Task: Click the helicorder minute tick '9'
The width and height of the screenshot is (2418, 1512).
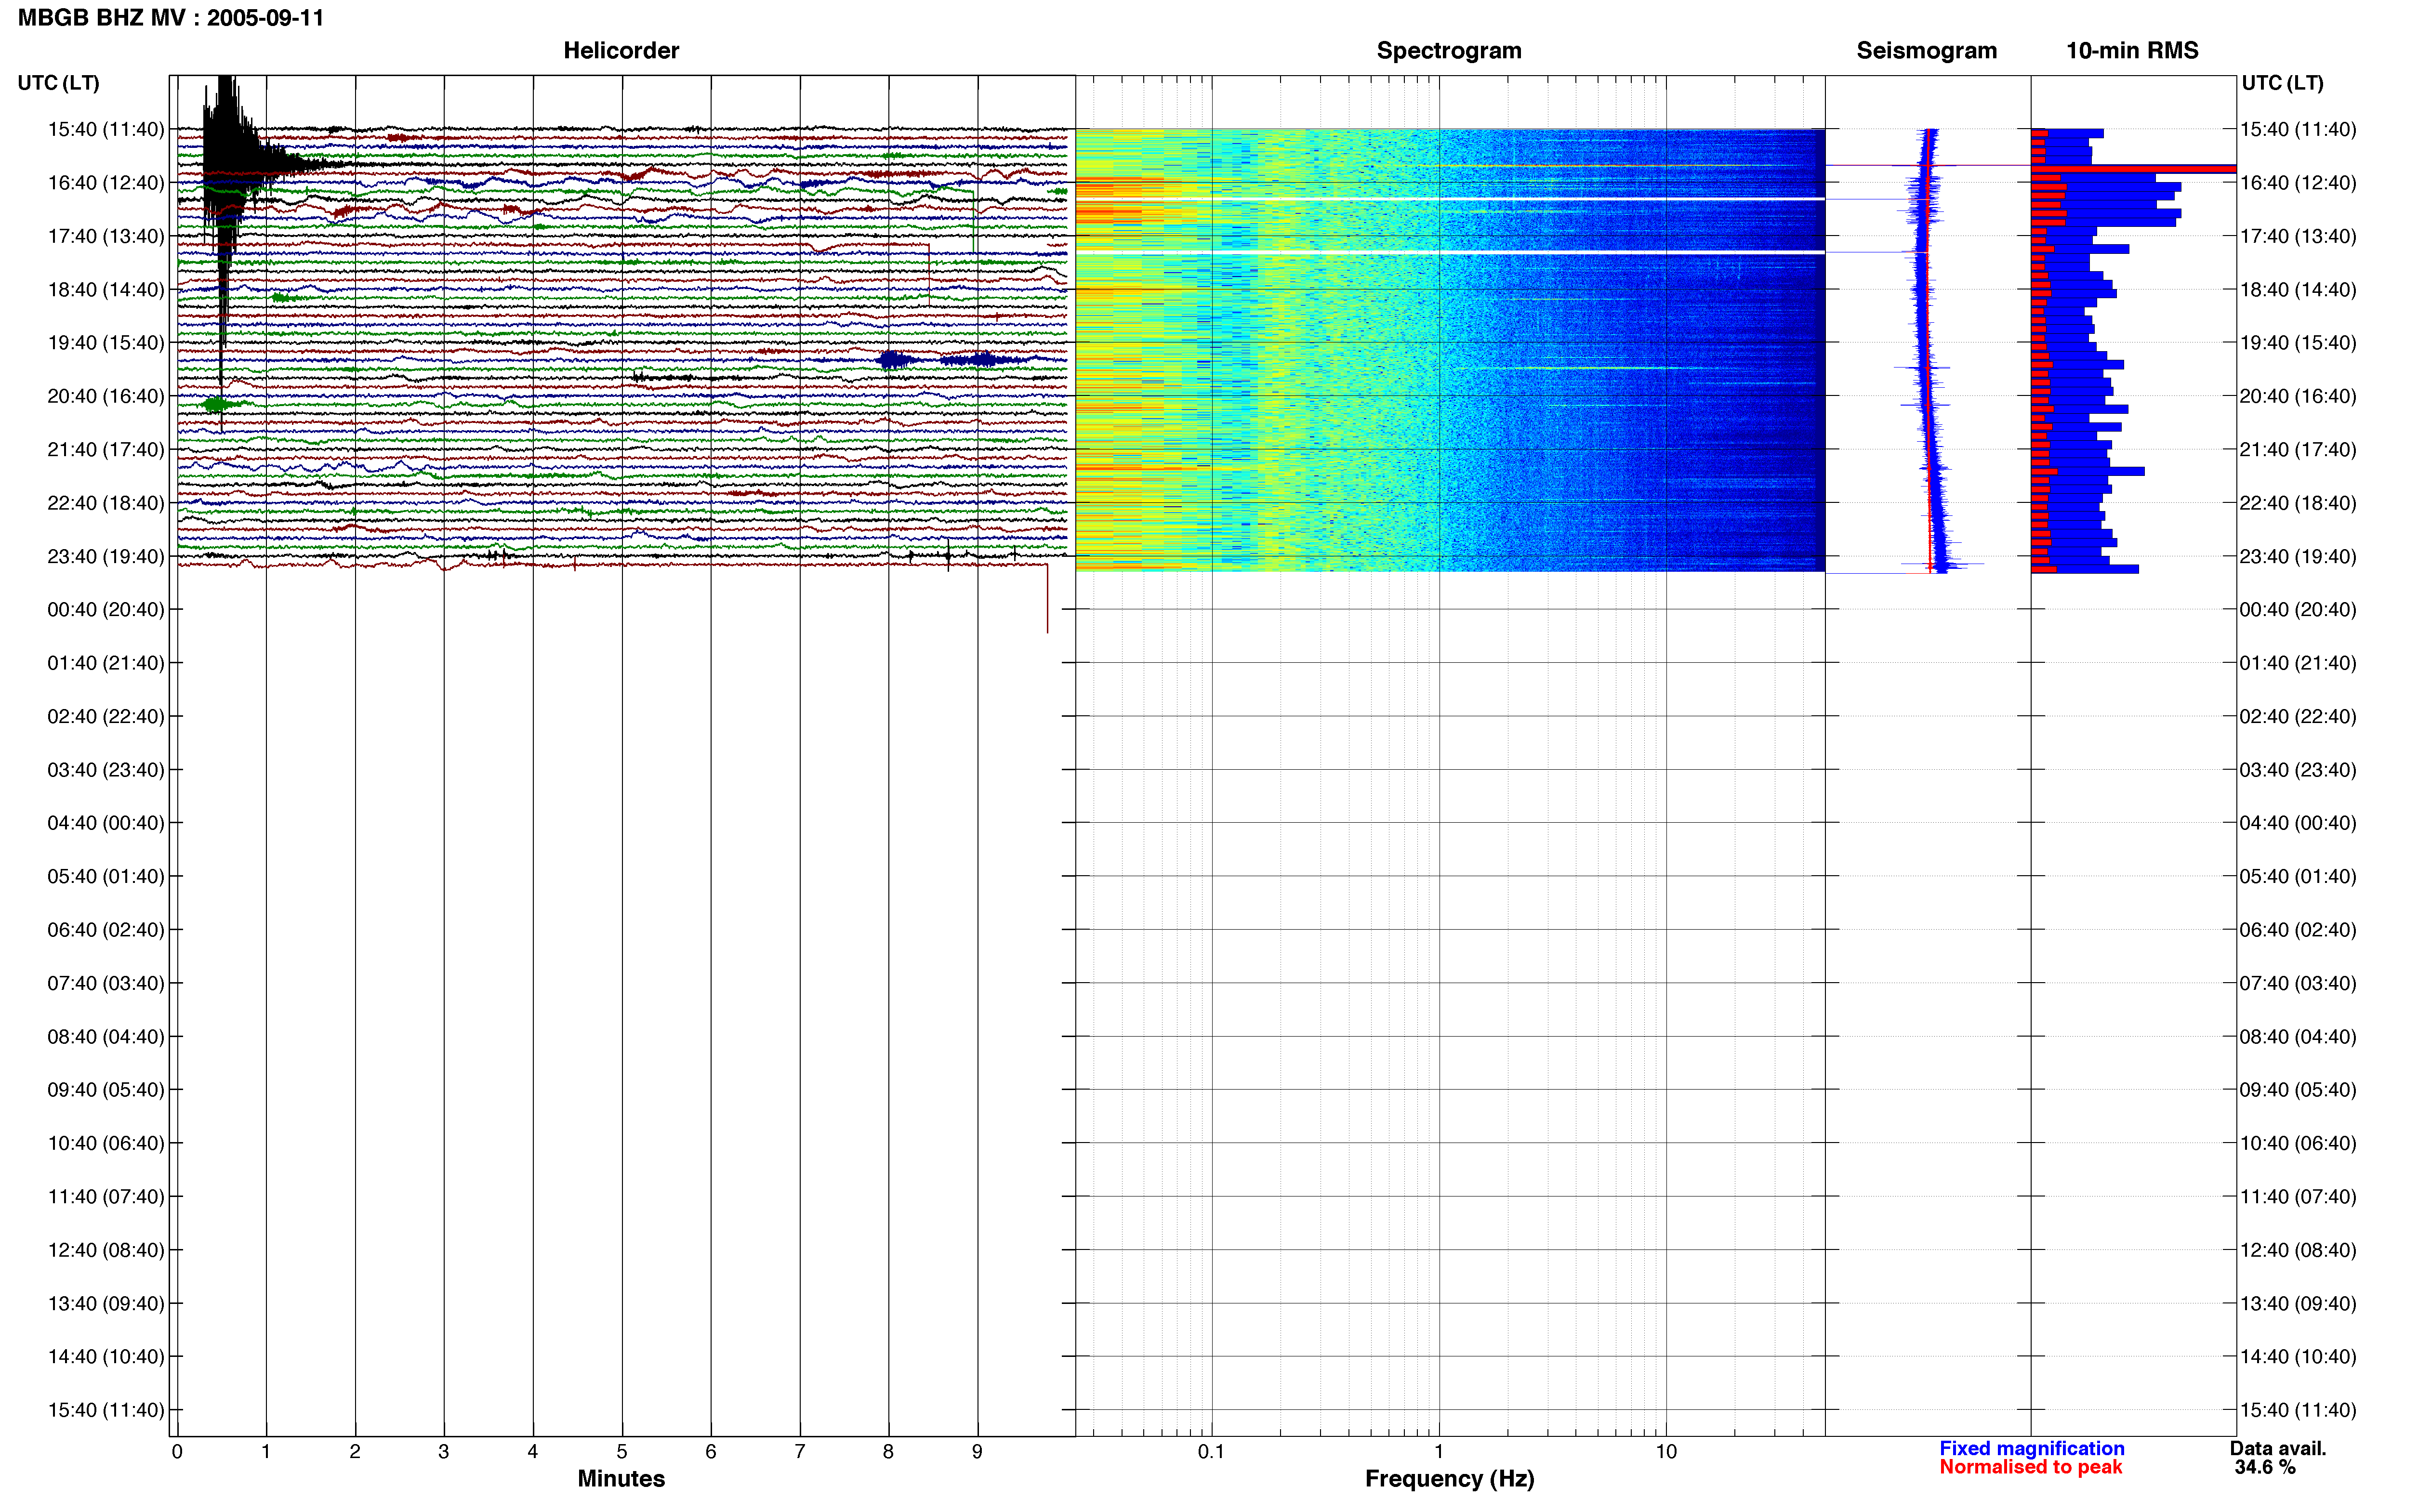Action: (x=977, y=1452)
